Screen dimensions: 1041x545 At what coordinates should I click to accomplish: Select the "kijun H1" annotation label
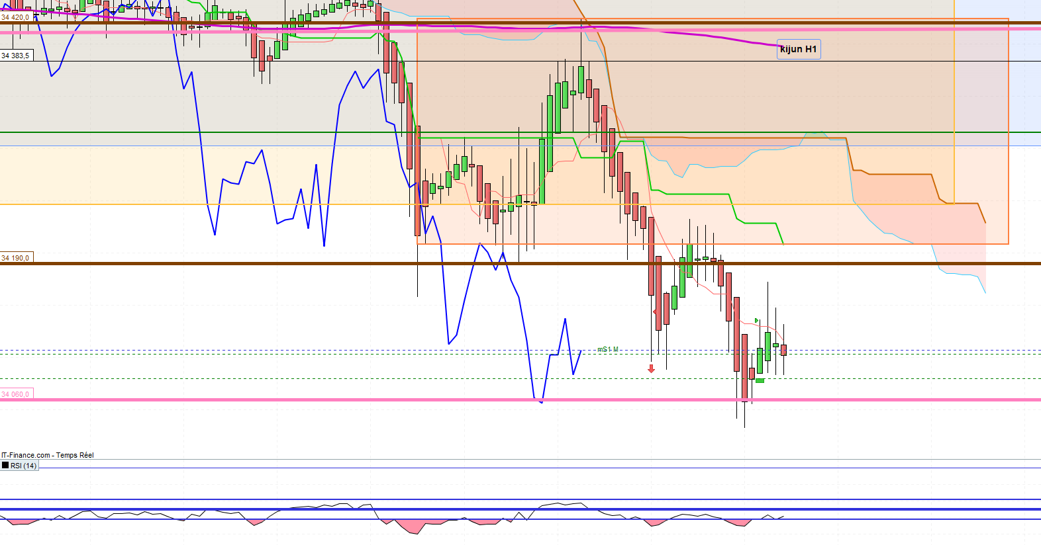[x=799, y=49]
